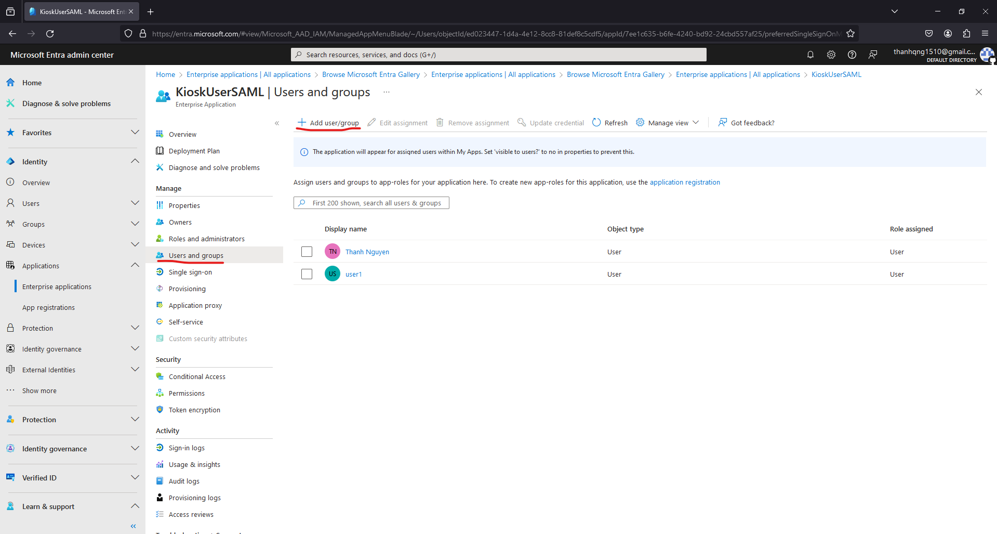Close the Users and groups blade
This screenshot has width=997, height=534.
[979, 92]
